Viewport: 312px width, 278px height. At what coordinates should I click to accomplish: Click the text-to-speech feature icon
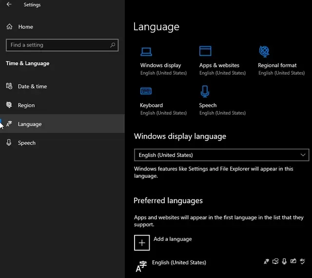(x=275, y=261)
